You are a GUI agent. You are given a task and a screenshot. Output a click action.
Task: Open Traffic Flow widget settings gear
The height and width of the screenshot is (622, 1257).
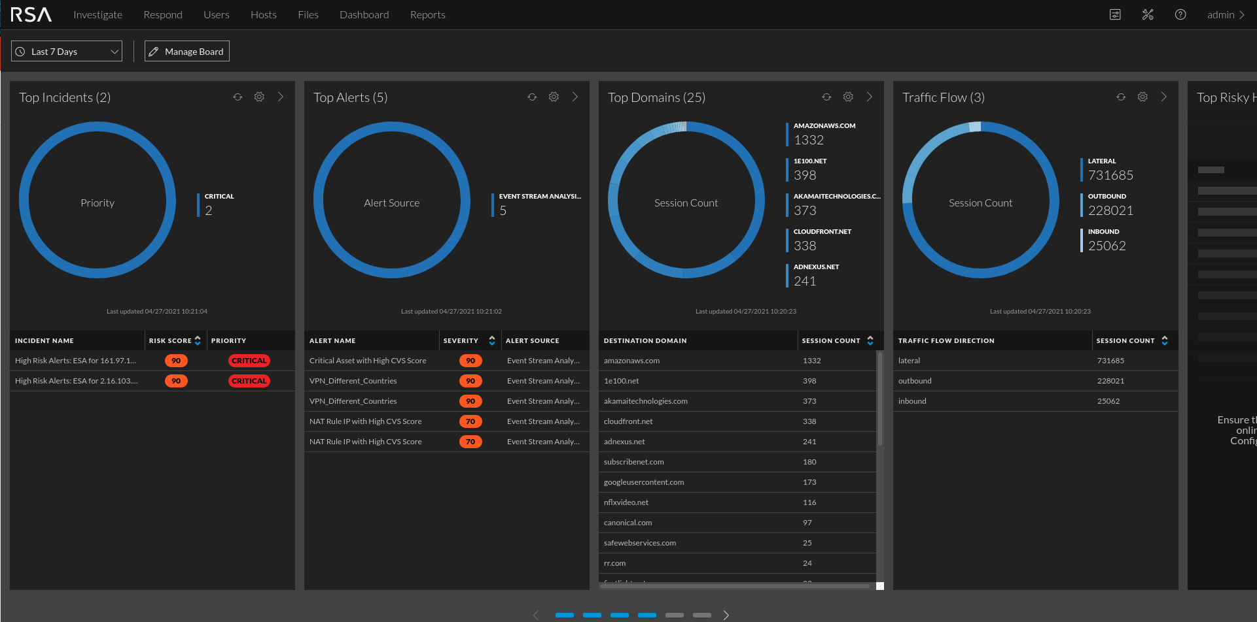tap(1142, 97)
